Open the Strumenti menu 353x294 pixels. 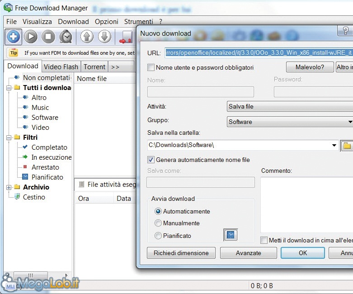click(x=139, y=22)
